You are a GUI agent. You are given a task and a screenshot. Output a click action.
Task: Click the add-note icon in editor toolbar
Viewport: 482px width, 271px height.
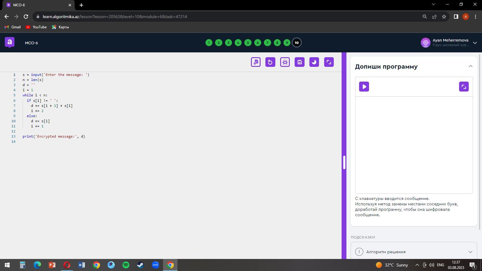point(256,62)
